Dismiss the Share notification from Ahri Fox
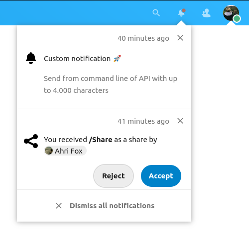 click(x=180, y=121)
